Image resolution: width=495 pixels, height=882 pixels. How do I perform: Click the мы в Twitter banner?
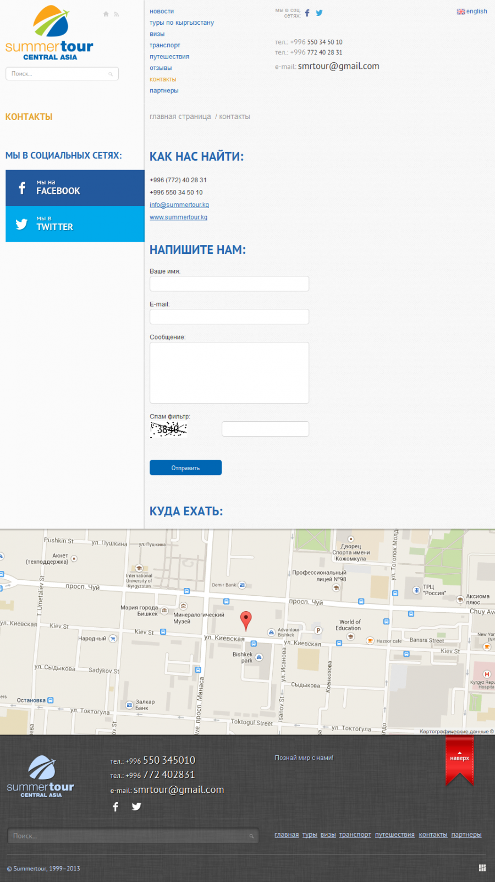(75, 224)
